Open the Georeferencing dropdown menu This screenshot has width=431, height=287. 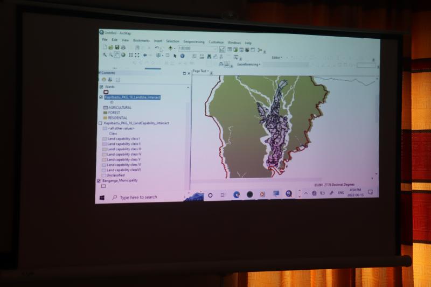[x=248, y=65]
